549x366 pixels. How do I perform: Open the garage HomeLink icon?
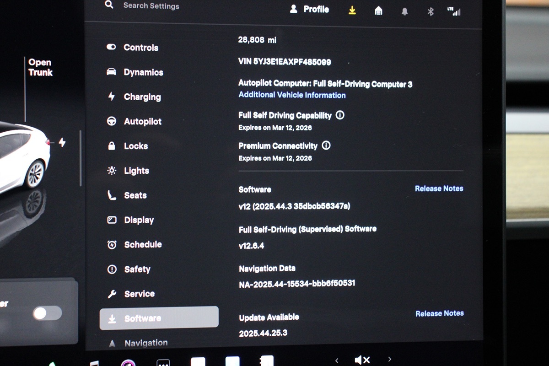tap(378, 11)
